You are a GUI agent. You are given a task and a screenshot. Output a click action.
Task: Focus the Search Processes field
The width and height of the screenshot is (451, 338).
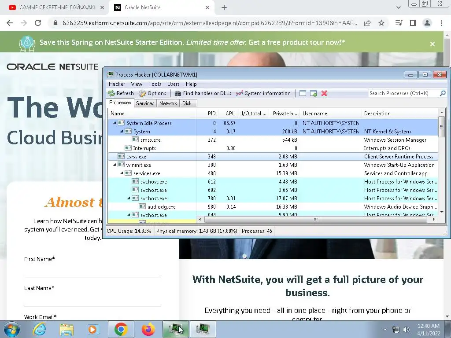(403, 93)
